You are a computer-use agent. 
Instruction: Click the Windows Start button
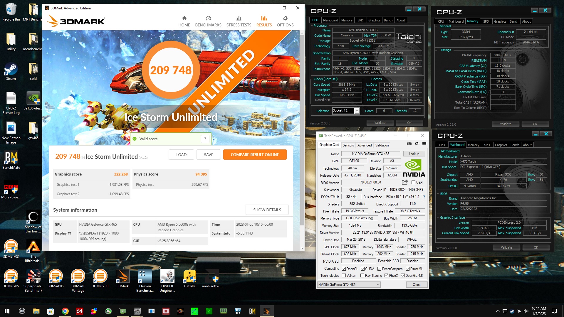7,311
